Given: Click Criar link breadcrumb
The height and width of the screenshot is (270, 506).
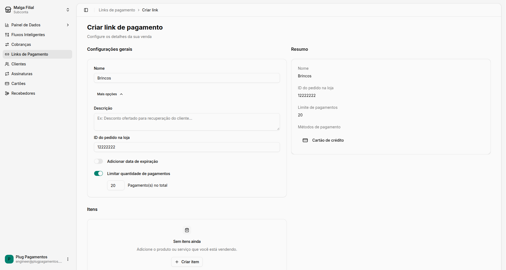Looking at the screenshot, I should coord(150,10).
